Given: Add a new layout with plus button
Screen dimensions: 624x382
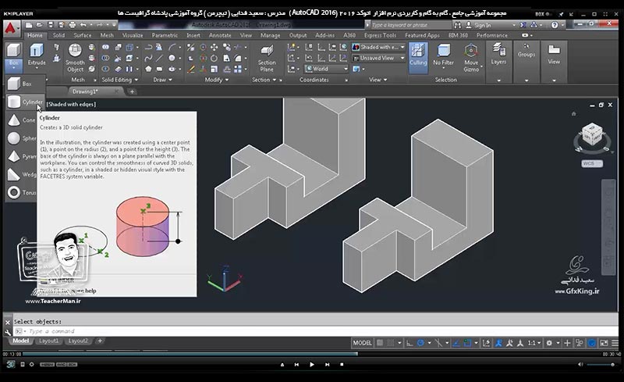Looking at the screenshot, I should [100, 341].
